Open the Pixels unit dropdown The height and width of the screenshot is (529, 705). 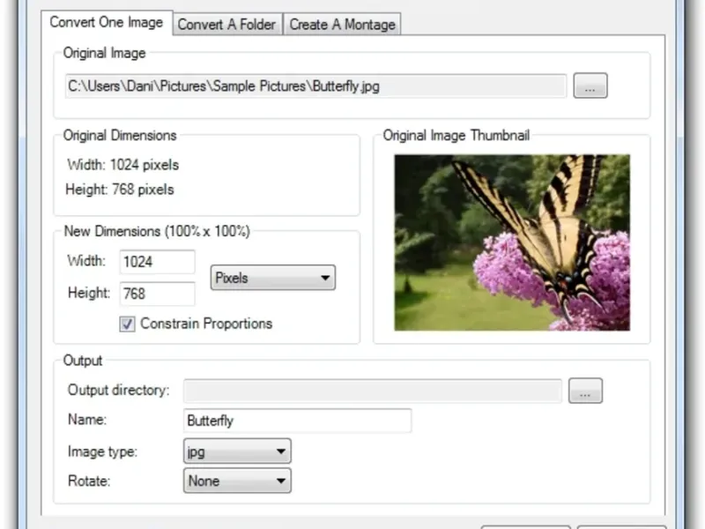[x=273, y=278]
